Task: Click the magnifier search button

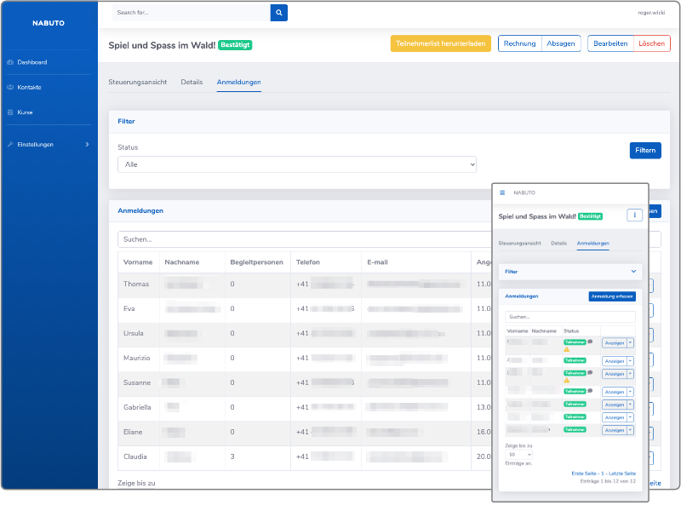Action: [x=279, y=13]
